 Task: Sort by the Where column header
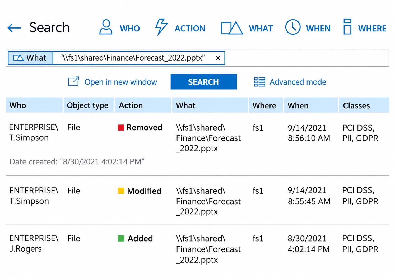tap(266, 105)
